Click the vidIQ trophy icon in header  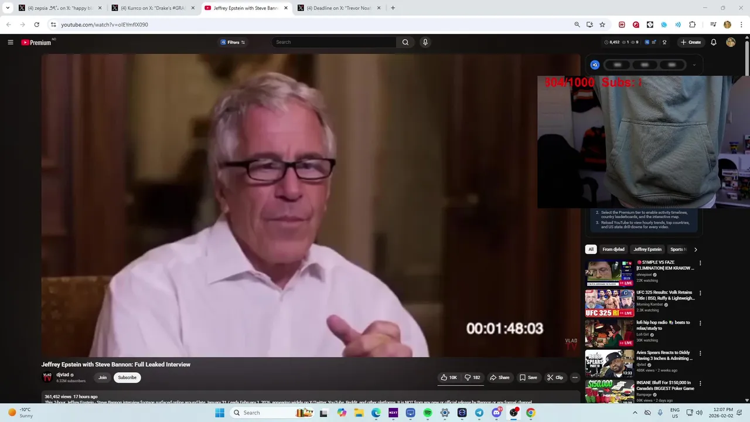[x=664, y=42]
